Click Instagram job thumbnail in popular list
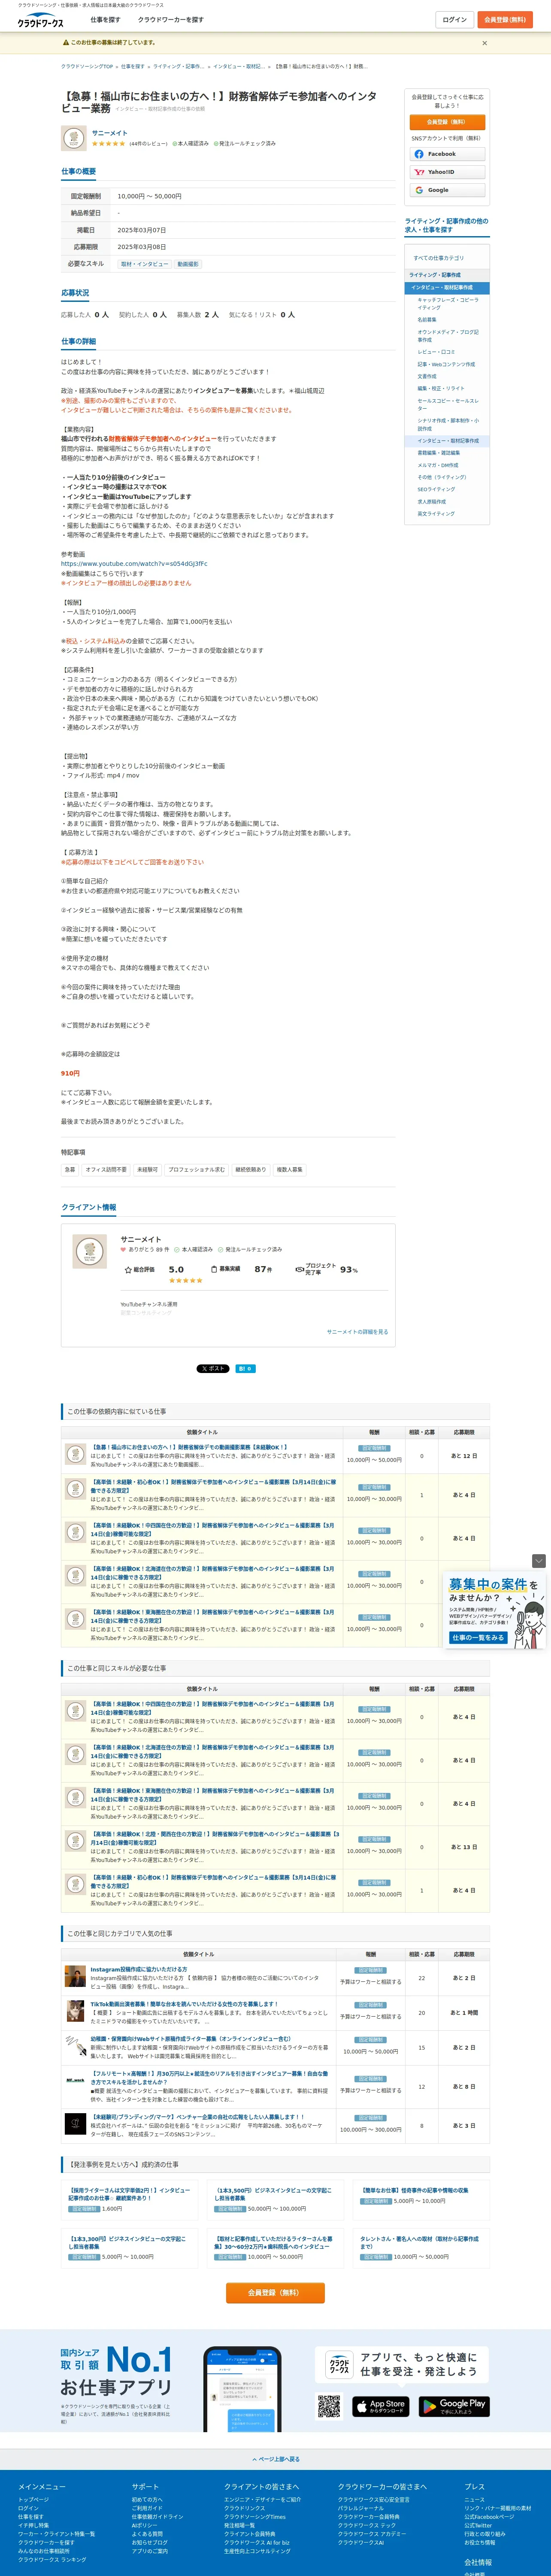Viewport: 551px width, 2576px height. 75,1976
